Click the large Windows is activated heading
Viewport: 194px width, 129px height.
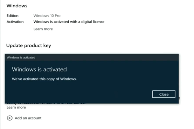(x=39, y=69)
